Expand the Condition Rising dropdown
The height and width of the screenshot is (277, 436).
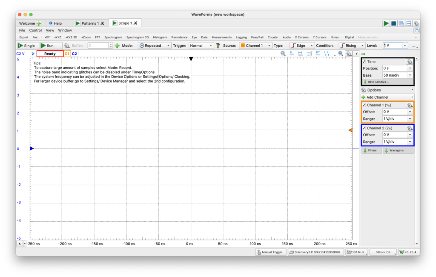coord(352,46)
